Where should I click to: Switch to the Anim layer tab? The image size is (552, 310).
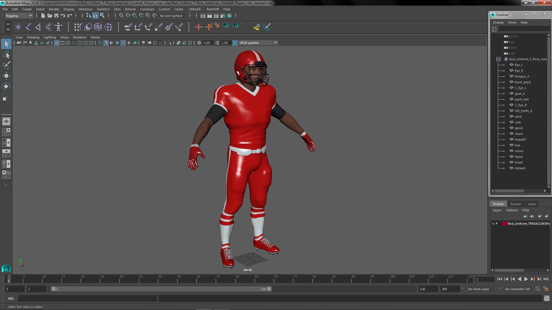532,204
